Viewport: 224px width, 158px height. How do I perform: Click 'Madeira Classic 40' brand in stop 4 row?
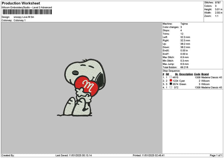(212, 88)
